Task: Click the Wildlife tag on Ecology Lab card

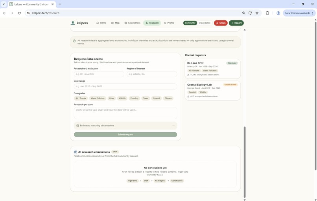Action: tap(203, 92)
